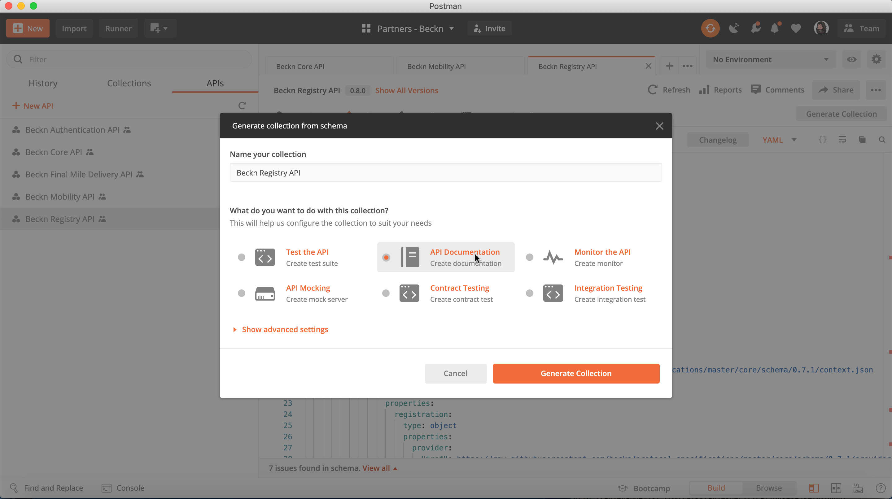Screen dimensions: 892x499
Task: Open the Partners - Beckn workspace dropdown
Action: coord(408,28)
